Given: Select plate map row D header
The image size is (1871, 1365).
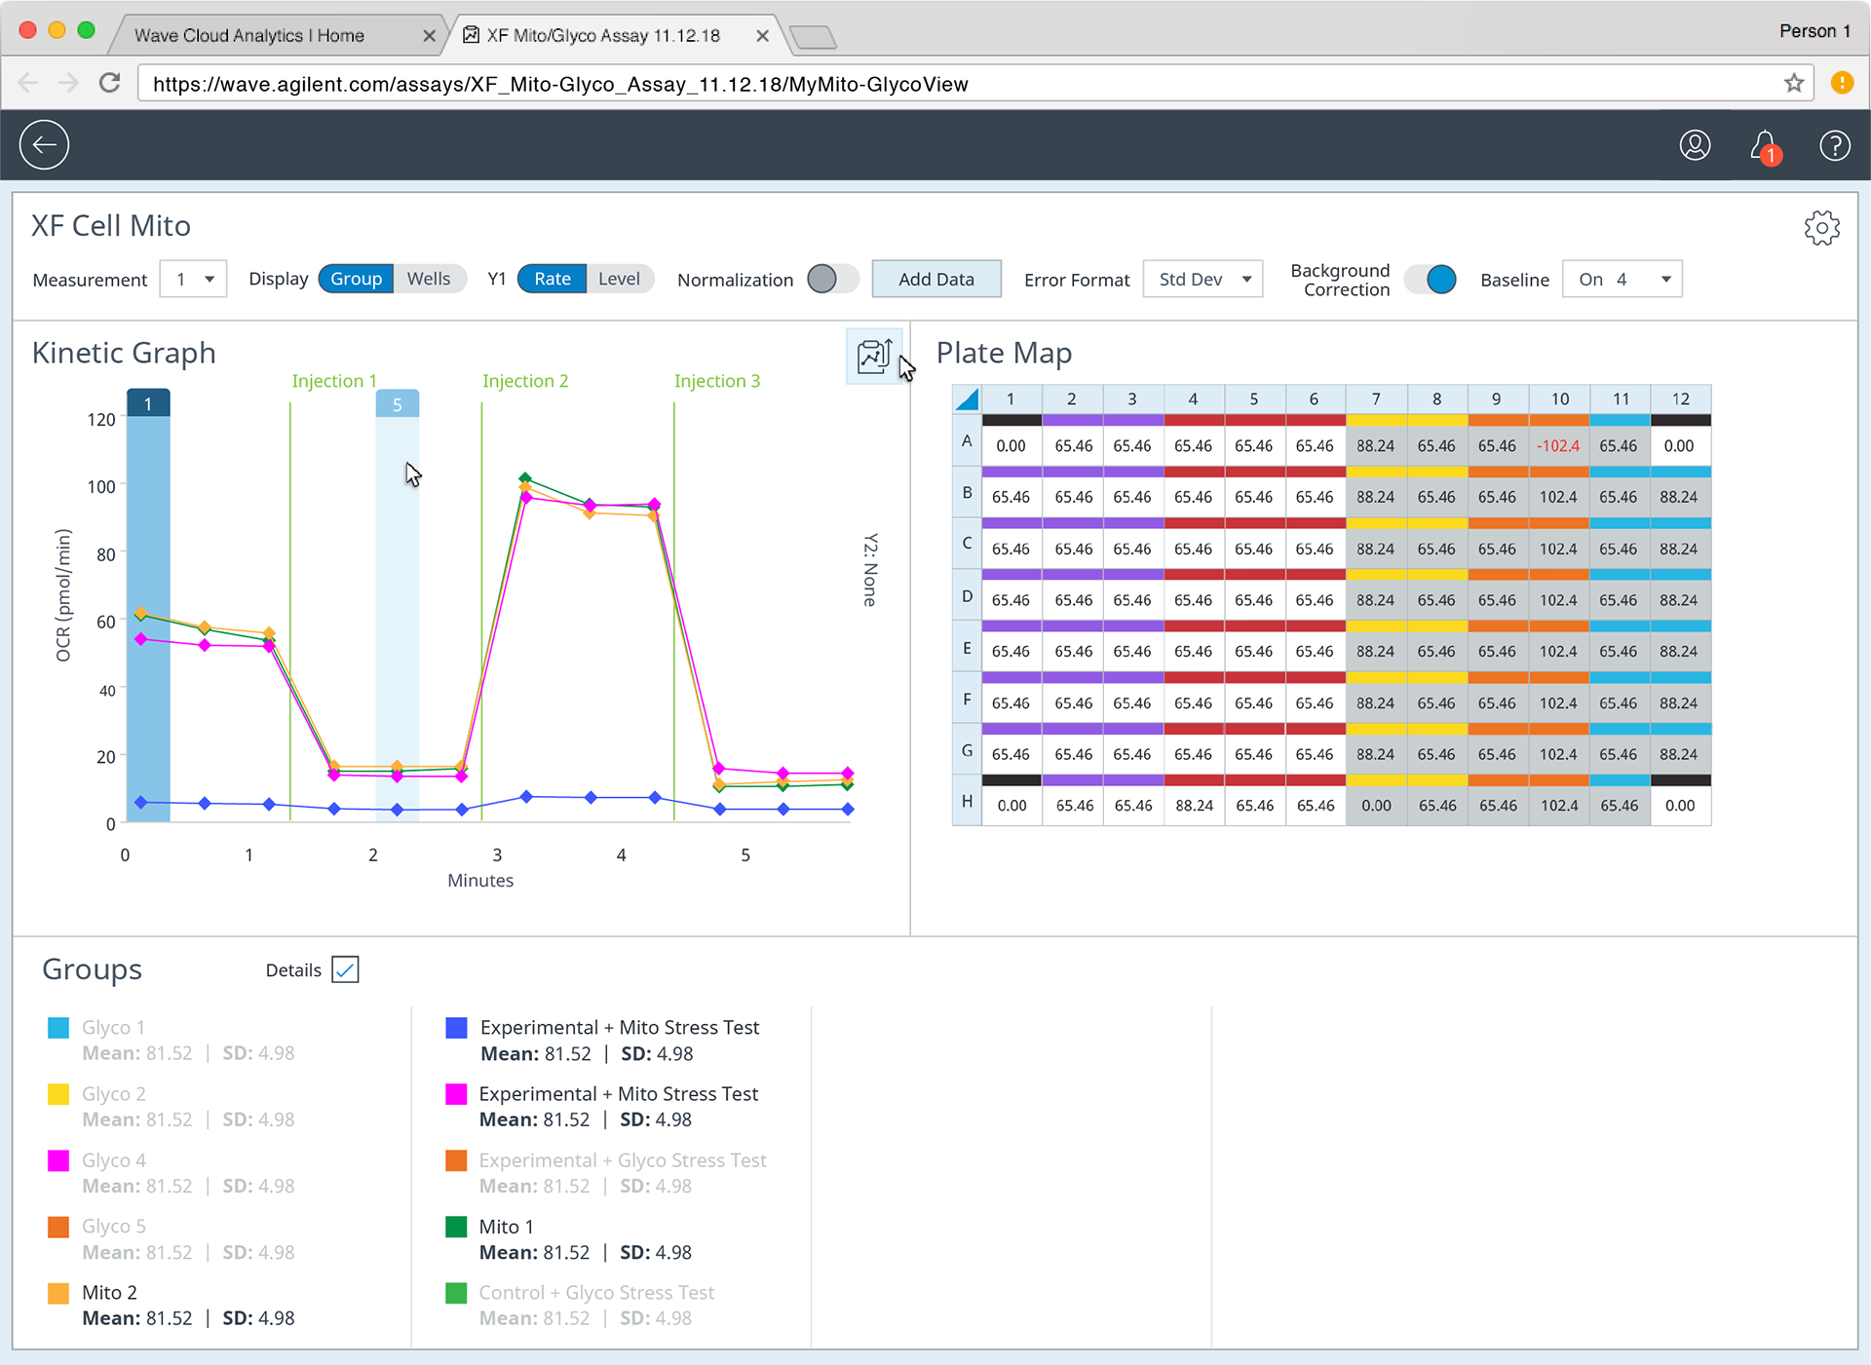Looking at the screenshot, I should point(967,595).
